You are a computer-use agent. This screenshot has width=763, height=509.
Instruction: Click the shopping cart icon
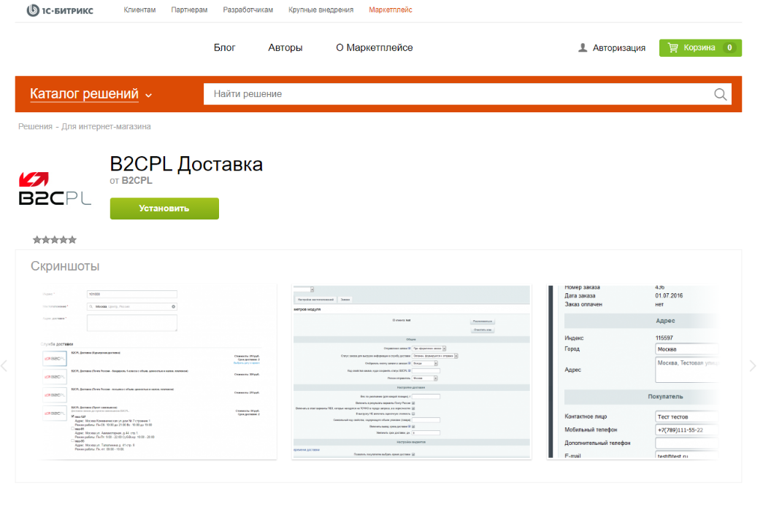(x=673, y=47)
